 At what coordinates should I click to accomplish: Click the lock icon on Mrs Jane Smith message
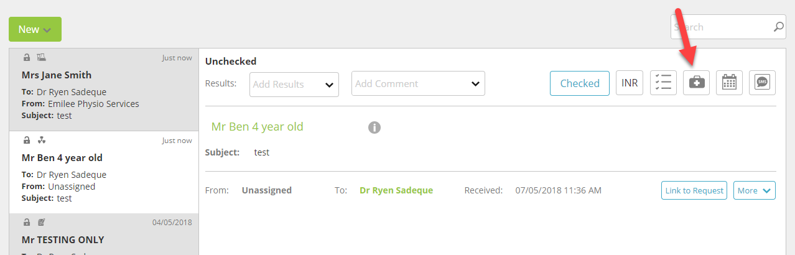(26, 57)
